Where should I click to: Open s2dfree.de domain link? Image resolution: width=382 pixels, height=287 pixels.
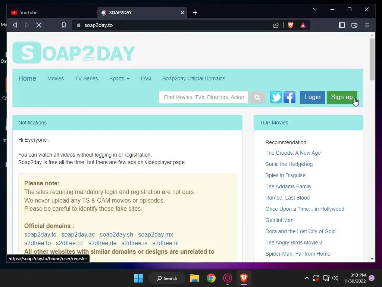coord(102,243)
